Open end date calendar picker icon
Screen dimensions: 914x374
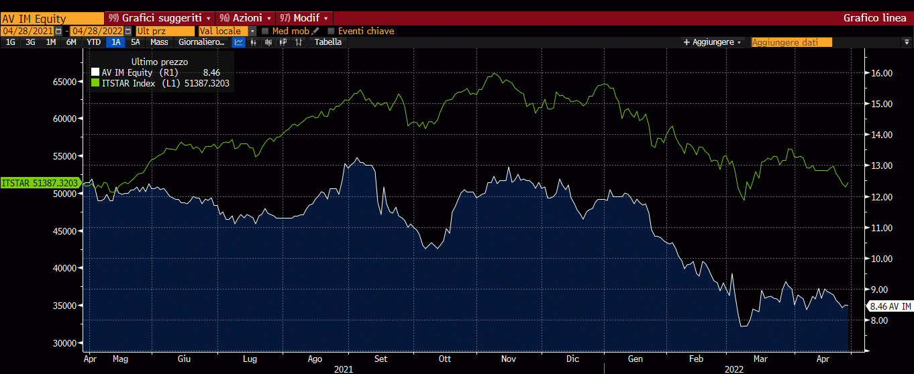click(x=126, y=31)
